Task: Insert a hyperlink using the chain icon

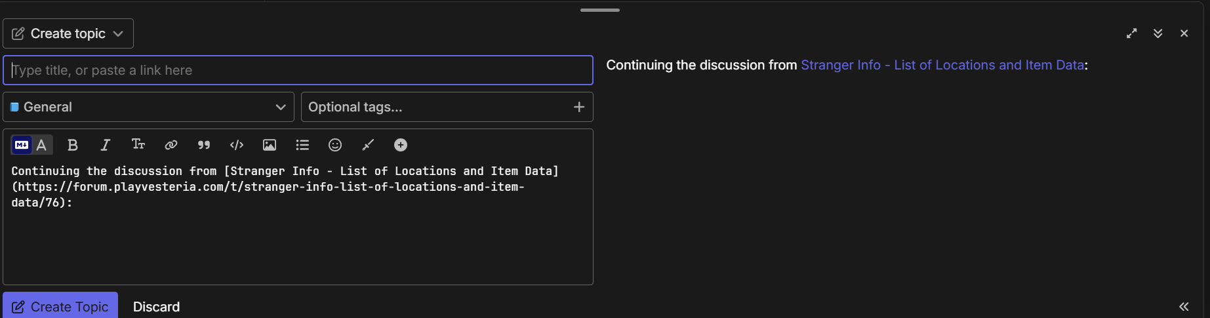Action: (x=171, y=145)
